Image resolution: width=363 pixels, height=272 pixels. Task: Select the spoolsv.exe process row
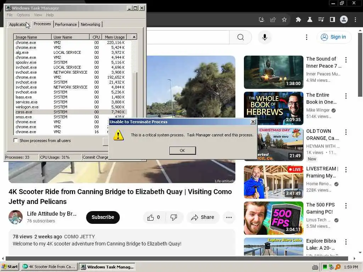[x=70, y=62]
